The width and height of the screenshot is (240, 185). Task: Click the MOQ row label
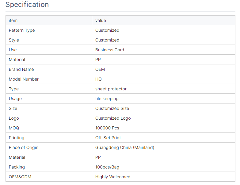[14, 128]
